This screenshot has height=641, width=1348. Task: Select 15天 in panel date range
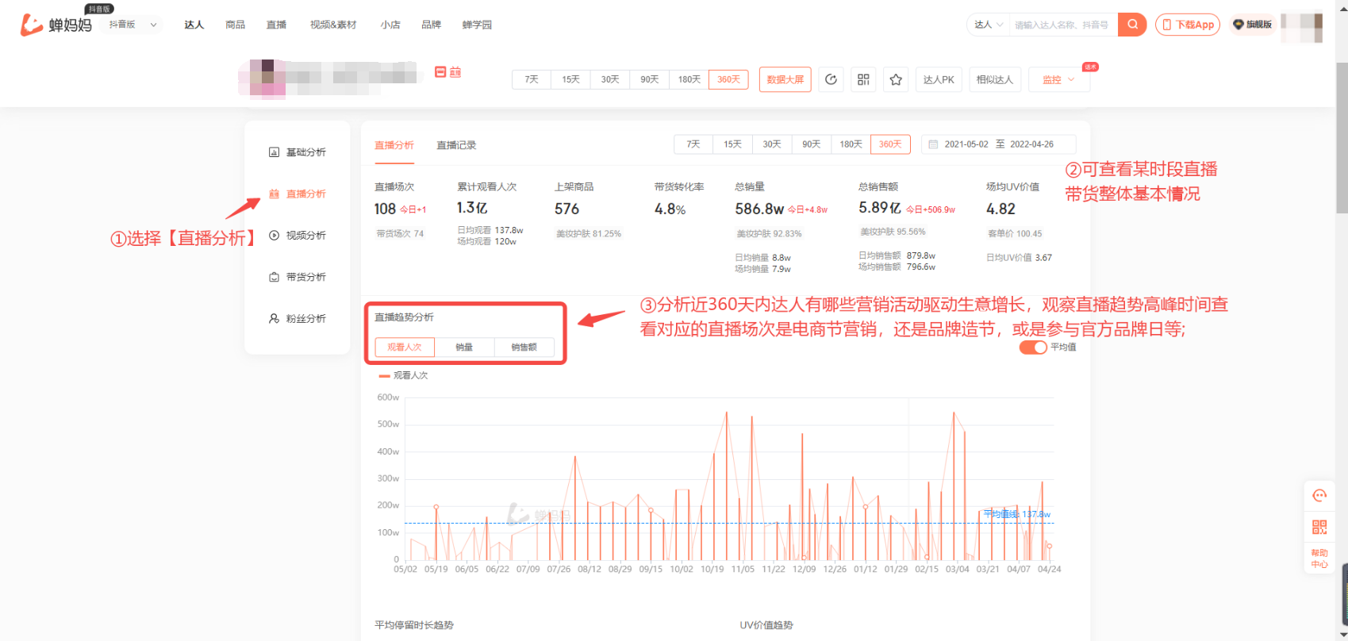(732, 144)
